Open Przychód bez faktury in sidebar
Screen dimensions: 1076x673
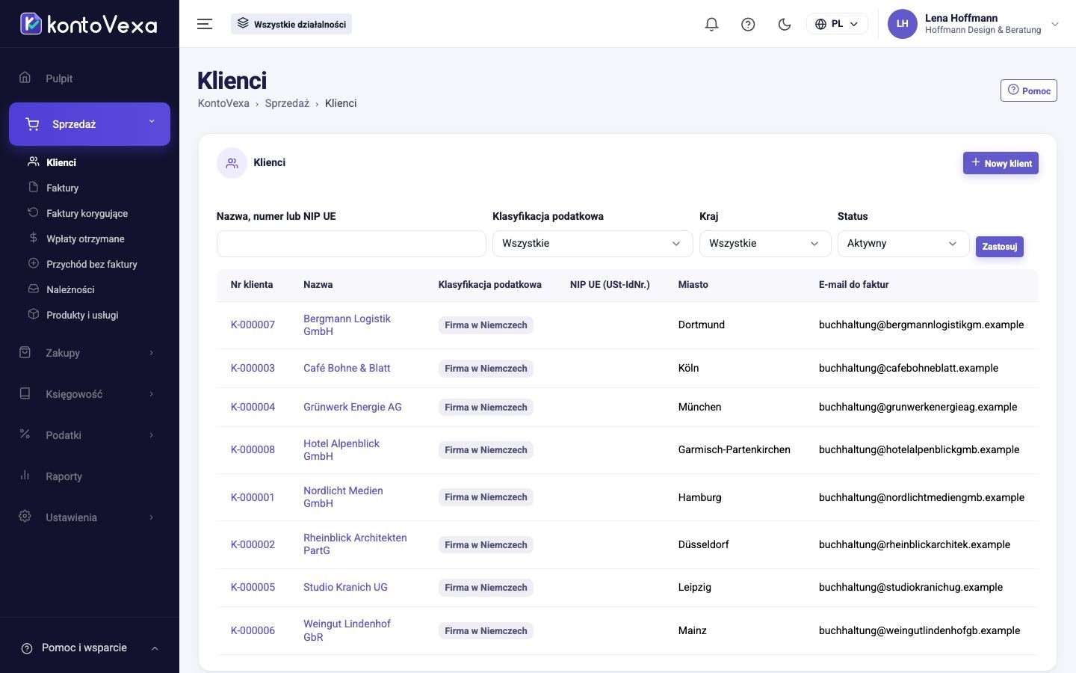[91, 264]
